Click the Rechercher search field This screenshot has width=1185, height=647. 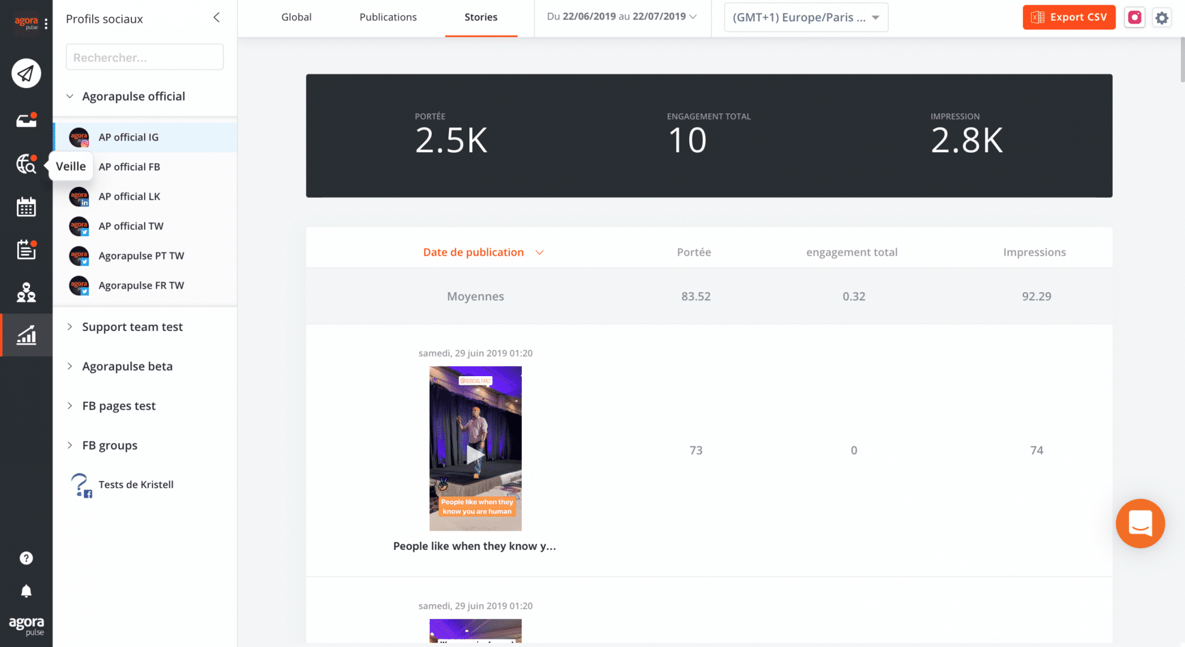145,57
